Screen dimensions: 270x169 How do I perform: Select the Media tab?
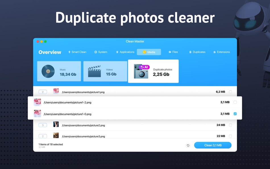pos(149,52)
